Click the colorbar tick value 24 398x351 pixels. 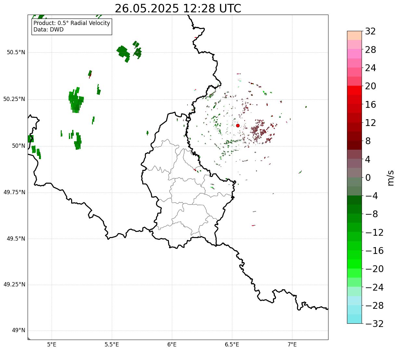(x=370, y=68)
